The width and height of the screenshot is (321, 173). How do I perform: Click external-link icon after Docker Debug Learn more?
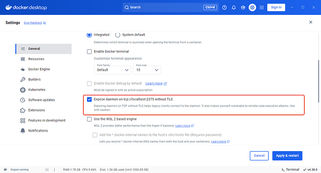tap(165, 84)
